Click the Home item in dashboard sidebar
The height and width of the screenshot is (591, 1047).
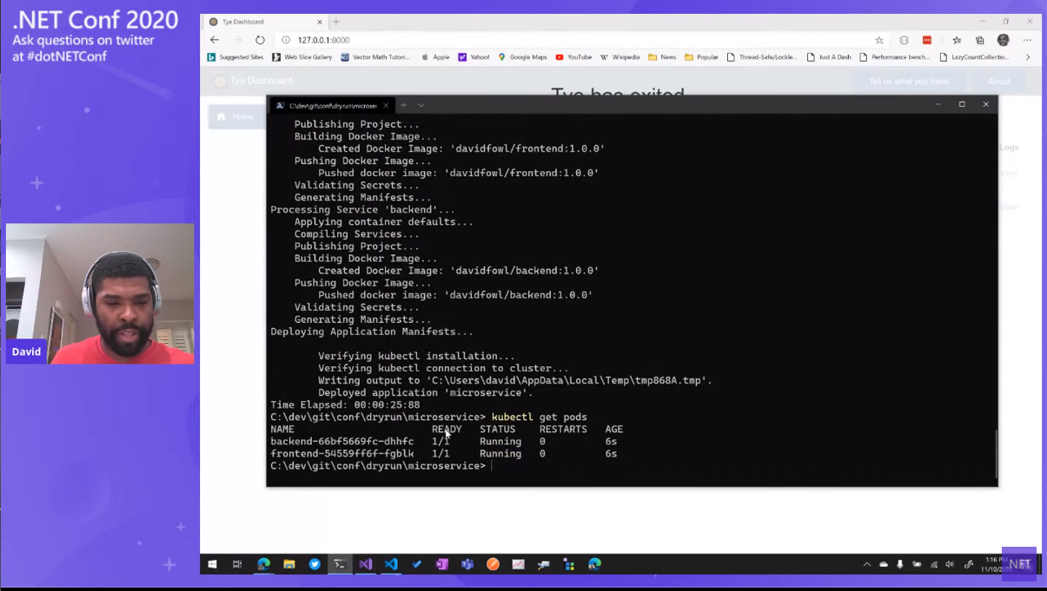[x=236, y=116]
